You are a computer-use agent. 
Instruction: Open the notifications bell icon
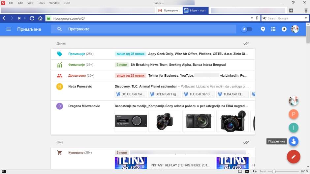[x=284, y=29]
